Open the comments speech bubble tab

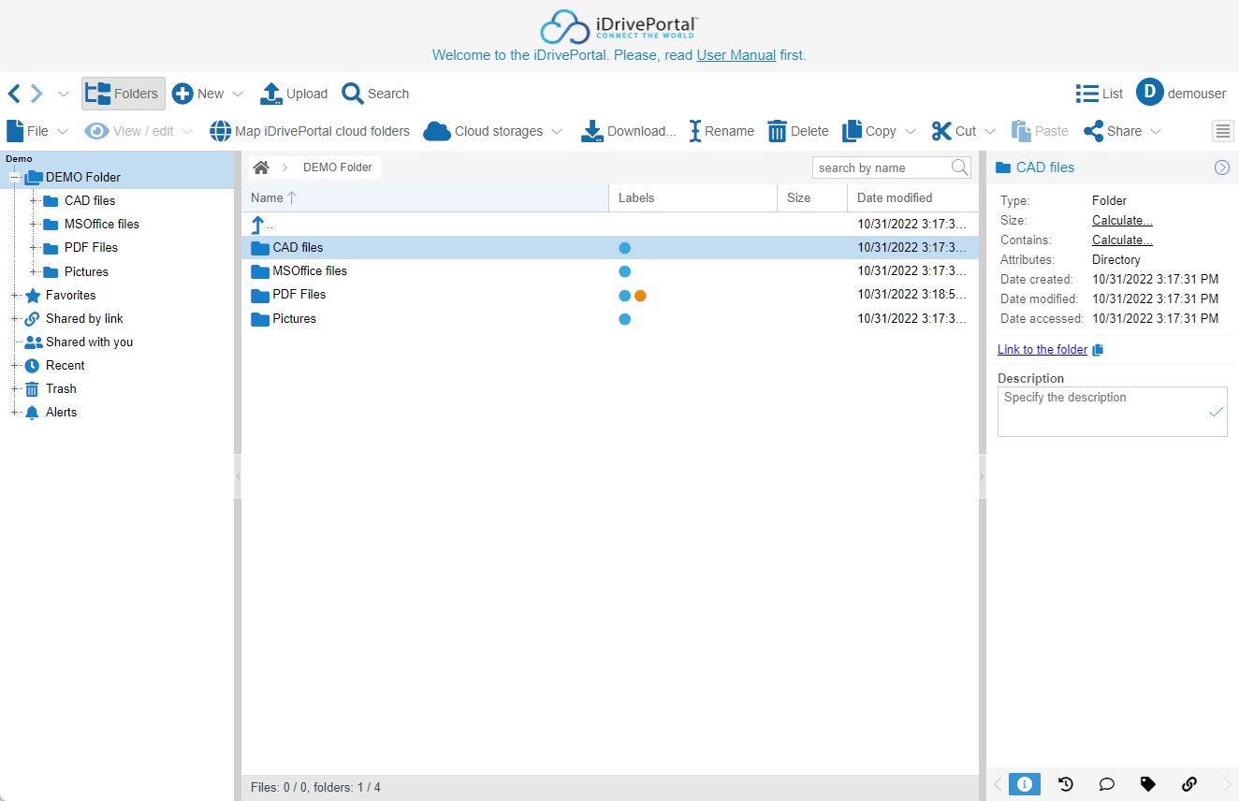[x=1107, y=784]
